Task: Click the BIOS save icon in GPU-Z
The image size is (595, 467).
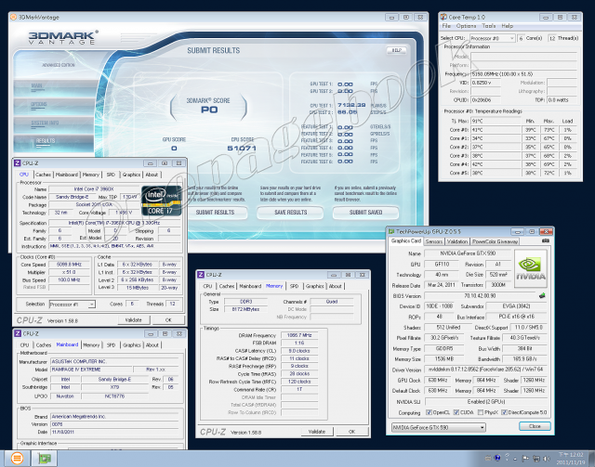Action: point(542,295)
